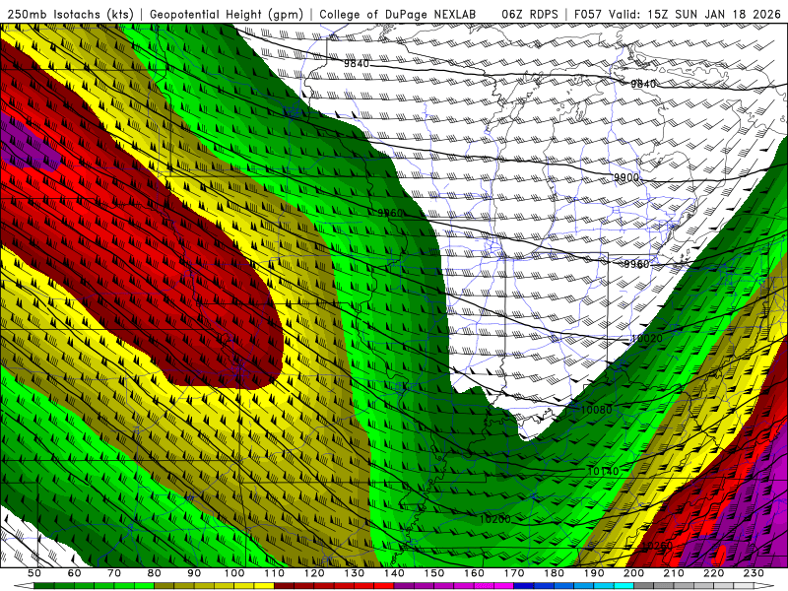Click the 170 knot legend value
Viewport: 788px width, 591px height.
(514, 573)
